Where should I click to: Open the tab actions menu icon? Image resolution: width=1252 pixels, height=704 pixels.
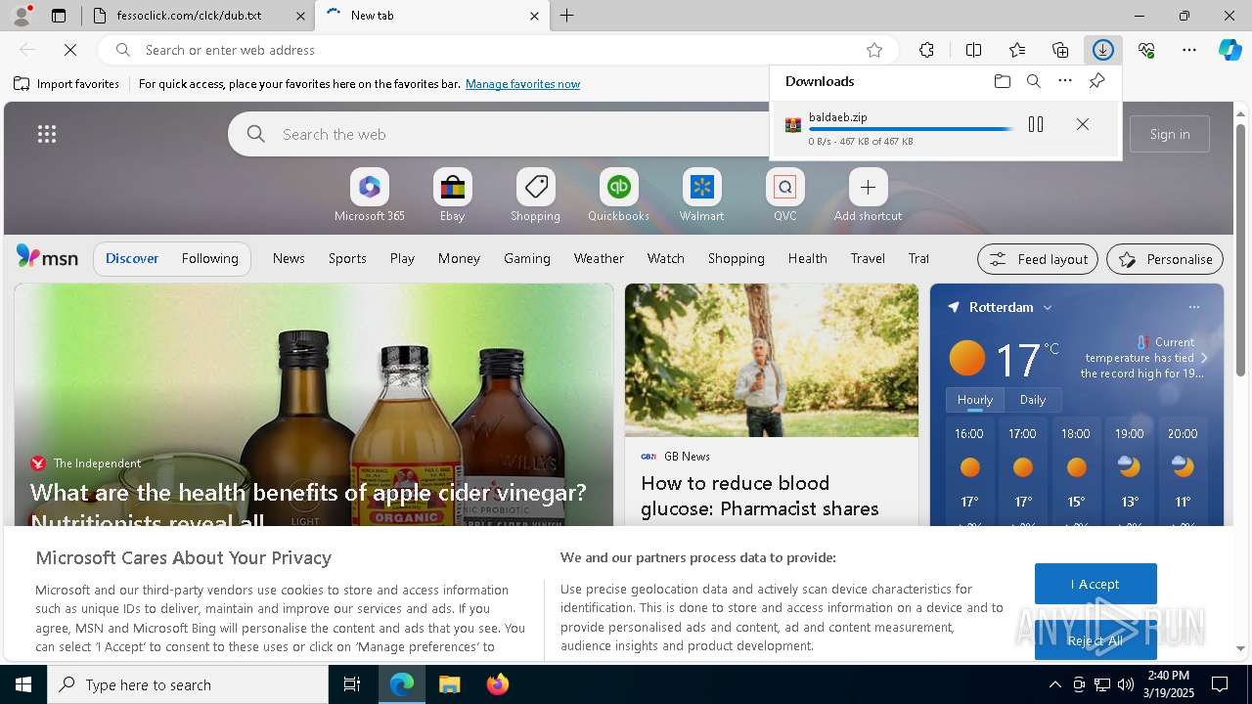tap(59, 16)
